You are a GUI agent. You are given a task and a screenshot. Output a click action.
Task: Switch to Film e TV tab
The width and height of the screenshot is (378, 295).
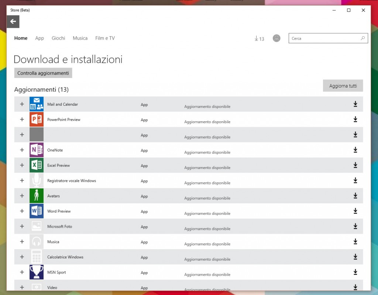pyautogui.click(x=105, y=38)
